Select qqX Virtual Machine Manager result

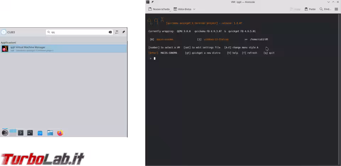pyautogui.click(x=64, y=49)
